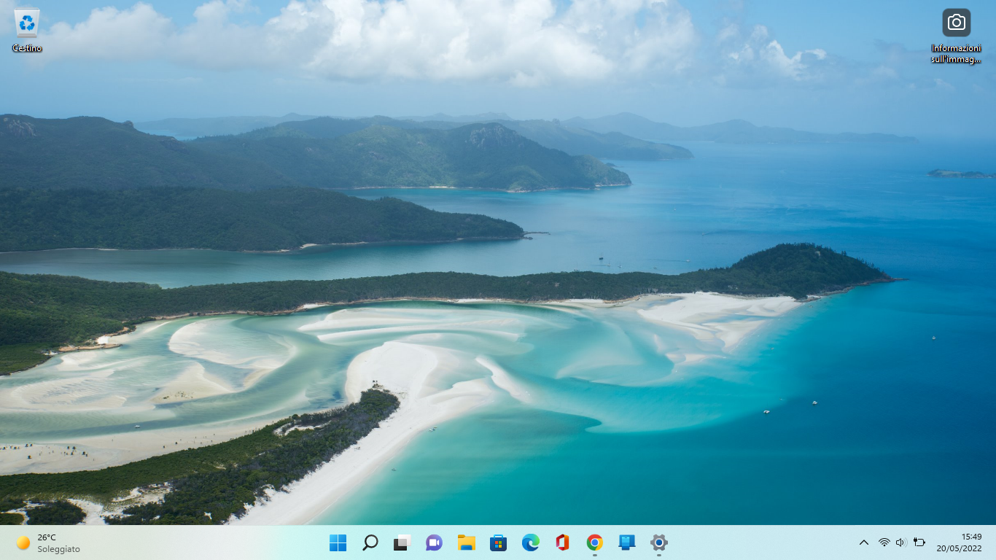
Task: Launch Office app from taskbar
Action: coord(563,542)
